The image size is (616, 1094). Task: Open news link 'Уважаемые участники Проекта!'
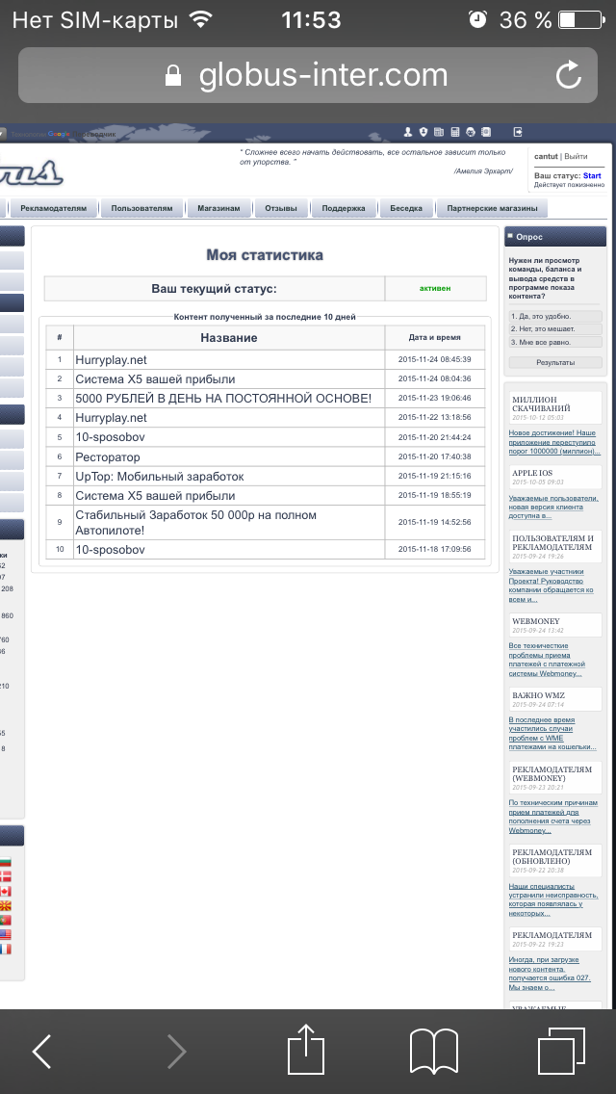pyautogui.click(x=552, y=586)
